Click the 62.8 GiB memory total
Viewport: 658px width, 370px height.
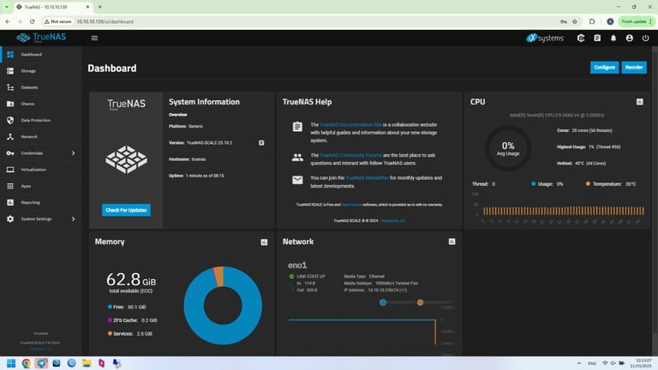tap(131, 279)
